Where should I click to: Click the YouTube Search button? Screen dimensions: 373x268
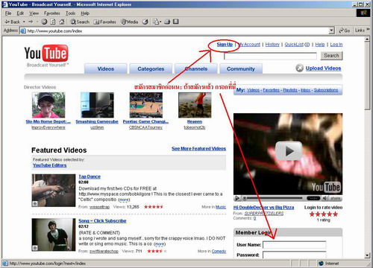pos(331,56)
